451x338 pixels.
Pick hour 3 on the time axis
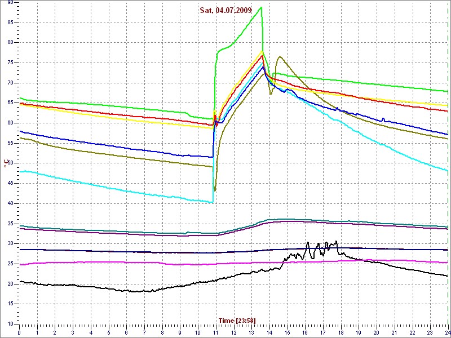pos(73,333)
